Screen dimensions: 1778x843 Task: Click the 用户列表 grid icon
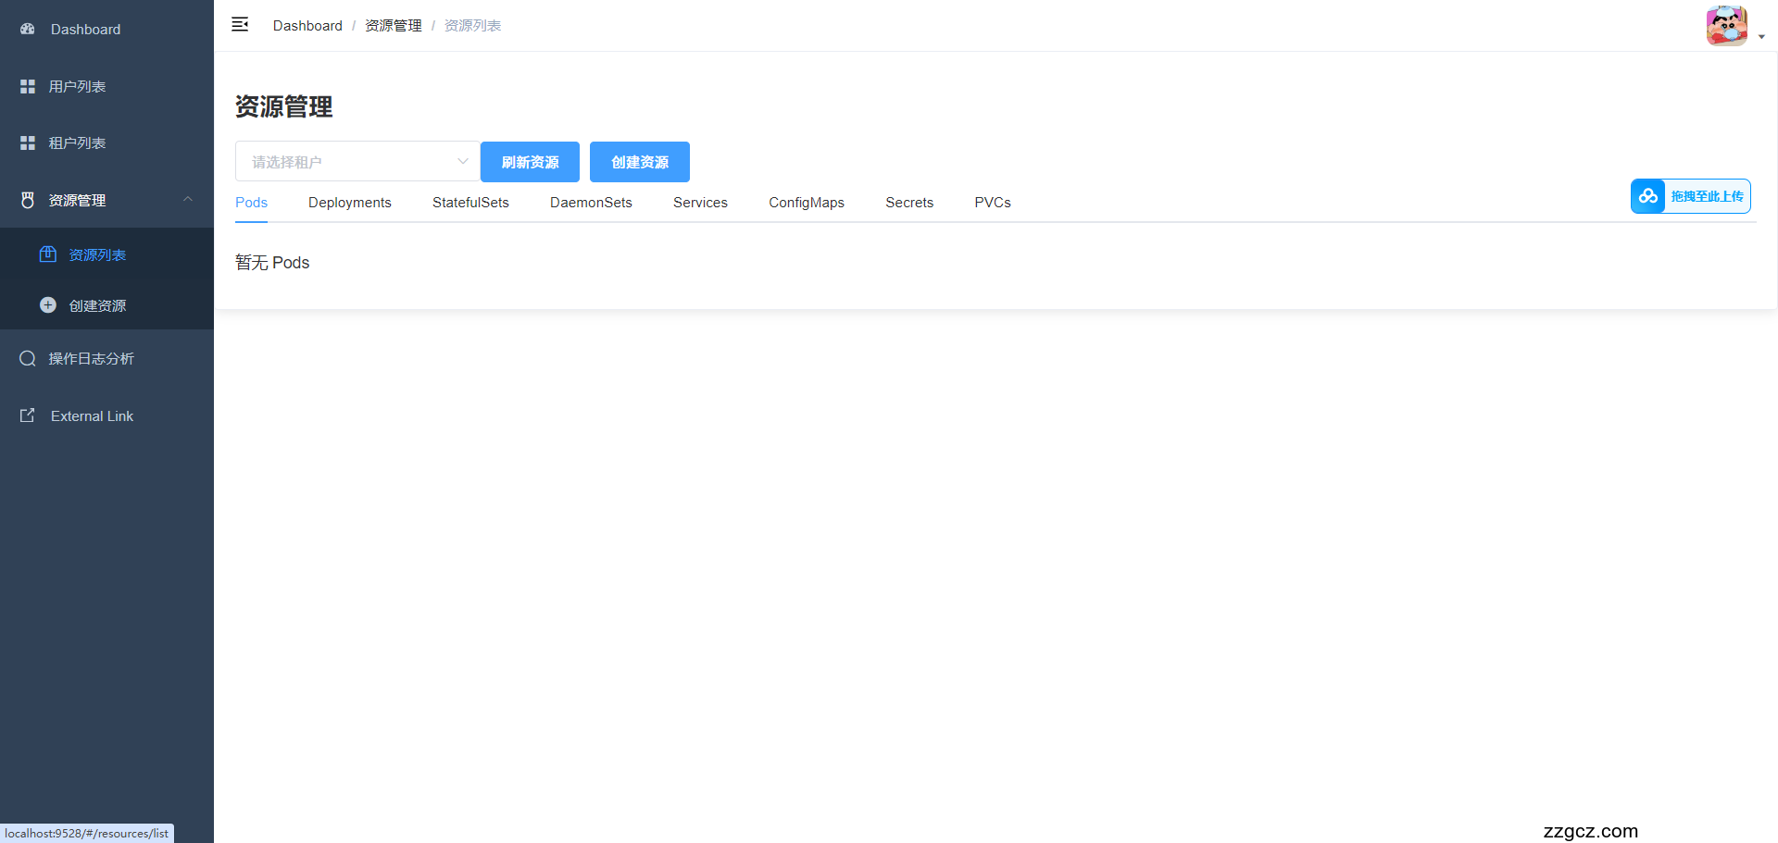point(26,85)
